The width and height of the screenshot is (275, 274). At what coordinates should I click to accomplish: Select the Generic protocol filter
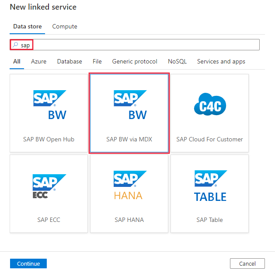(x=135, y=62)
